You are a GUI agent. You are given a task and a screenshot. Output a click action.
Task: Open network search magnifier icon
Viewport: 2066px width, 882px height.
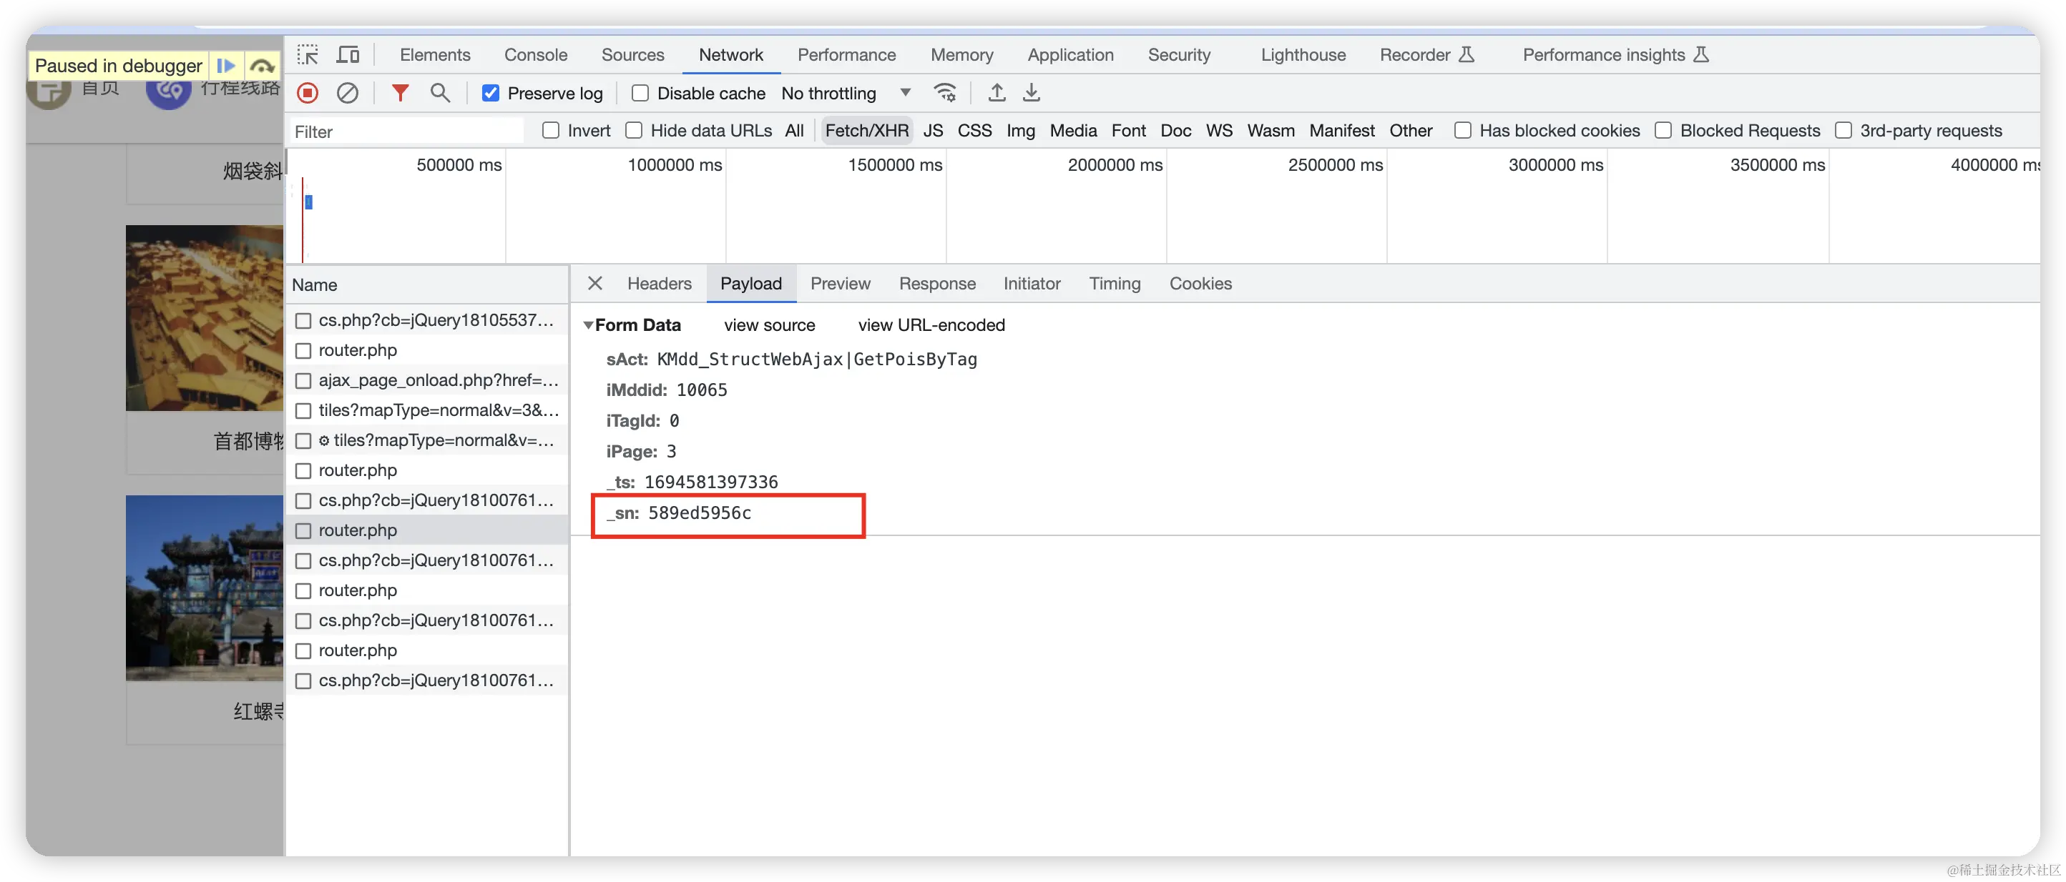tap(439, 93)
